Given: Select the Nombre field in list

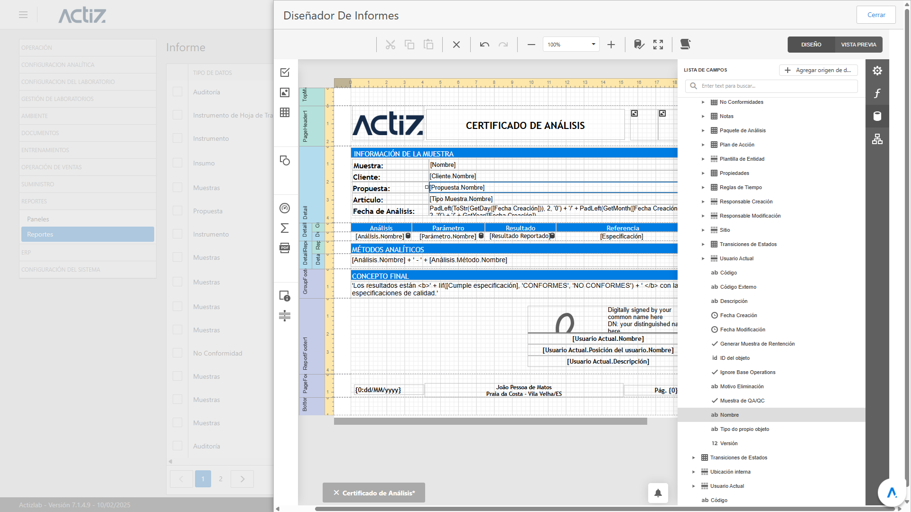Looking at the screenshot, I should click(771, 415).
